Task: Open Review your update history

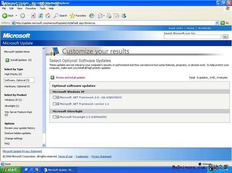Action: (20, 128)
